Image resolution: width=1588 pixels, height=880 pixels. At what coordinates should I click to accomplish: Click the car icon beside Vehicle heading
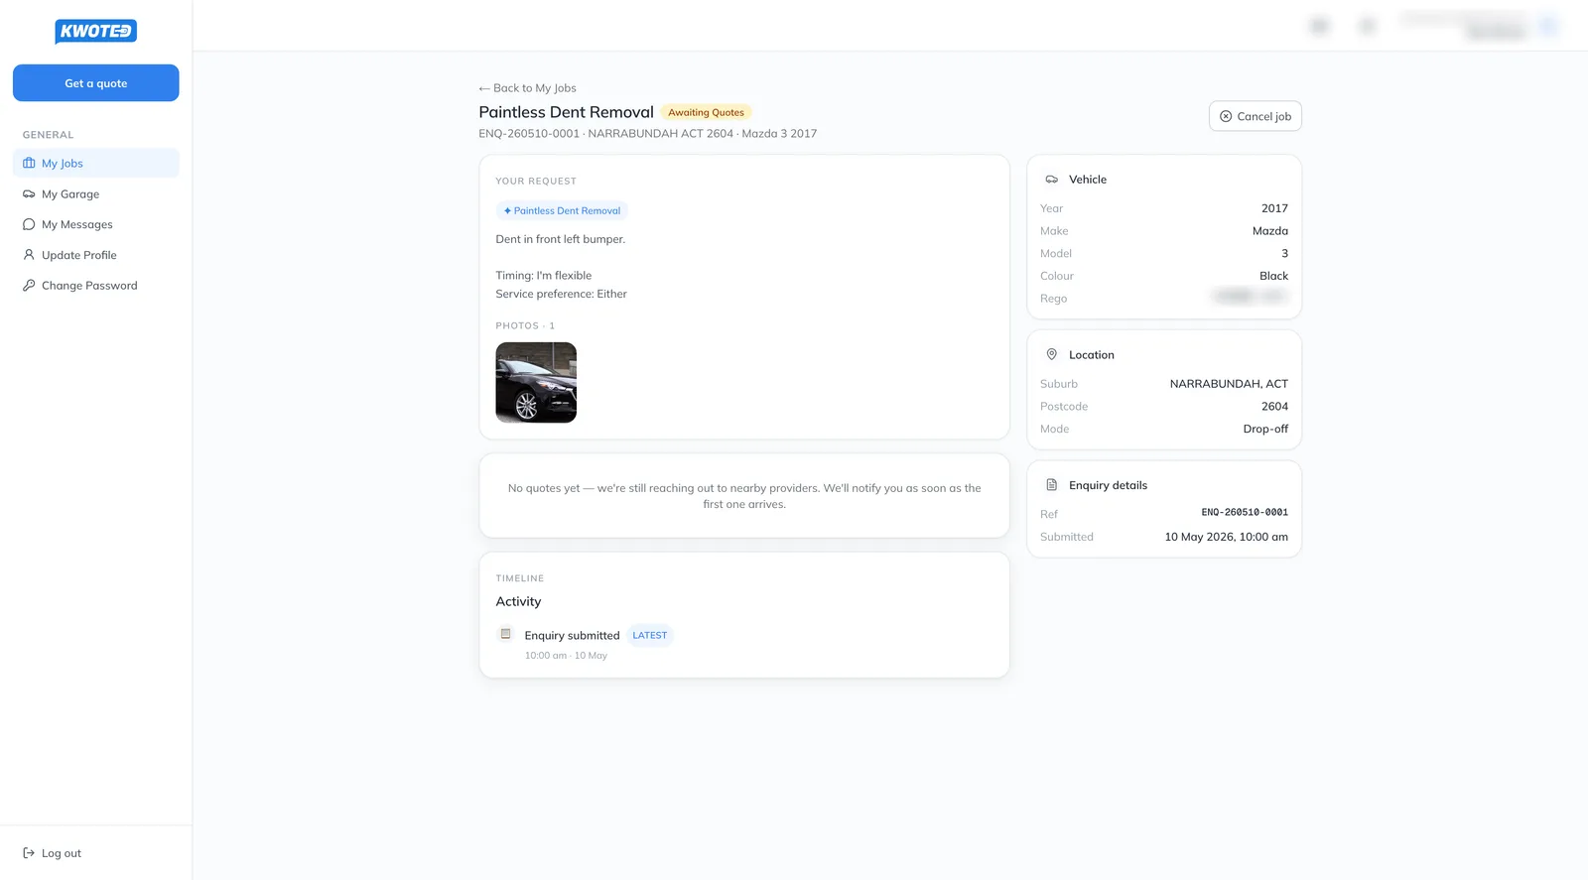point(1052,180)
